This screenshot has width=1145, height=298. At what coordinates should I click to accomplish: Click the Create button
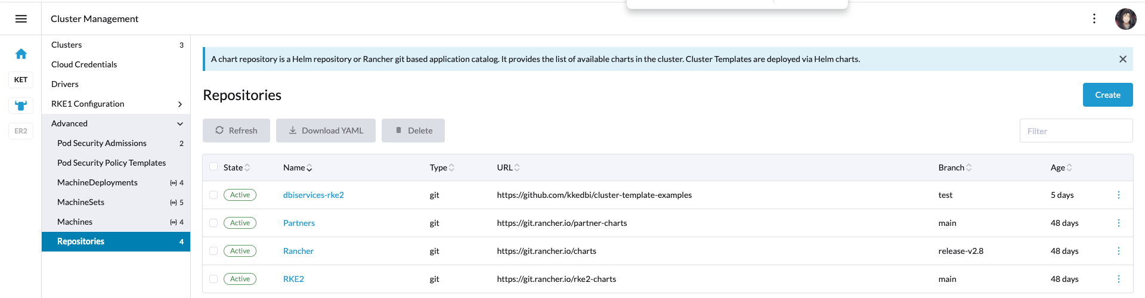(1107, 95)
